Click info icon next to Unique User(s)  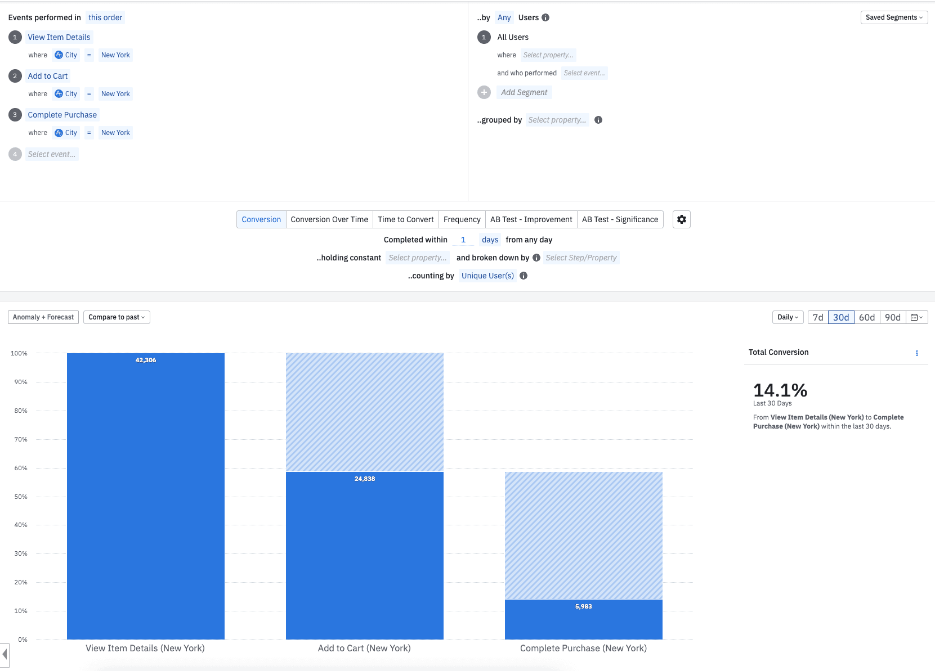click(x=524, y=276)
